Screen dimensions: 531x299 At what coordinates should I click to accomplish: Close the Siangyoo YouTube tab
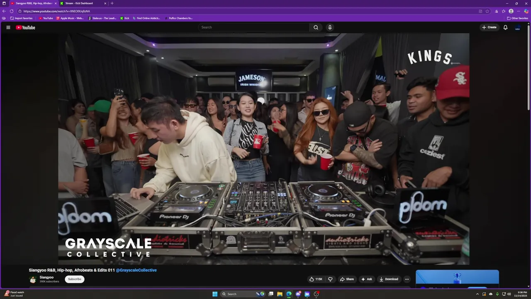pos(56,3)
